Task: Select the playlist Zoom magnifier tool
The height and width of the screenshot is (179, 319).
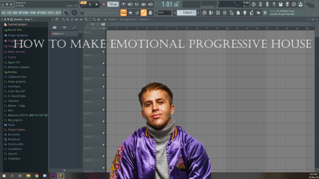Action: 94,19
